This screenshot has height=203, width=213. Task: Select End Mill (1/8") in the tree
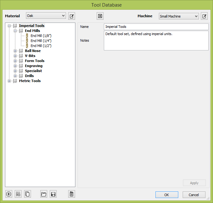[41, 36]
